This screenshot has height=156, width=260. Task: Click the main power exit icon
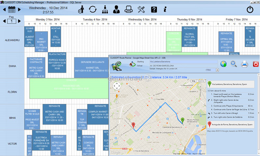click(x=250, y=9)
